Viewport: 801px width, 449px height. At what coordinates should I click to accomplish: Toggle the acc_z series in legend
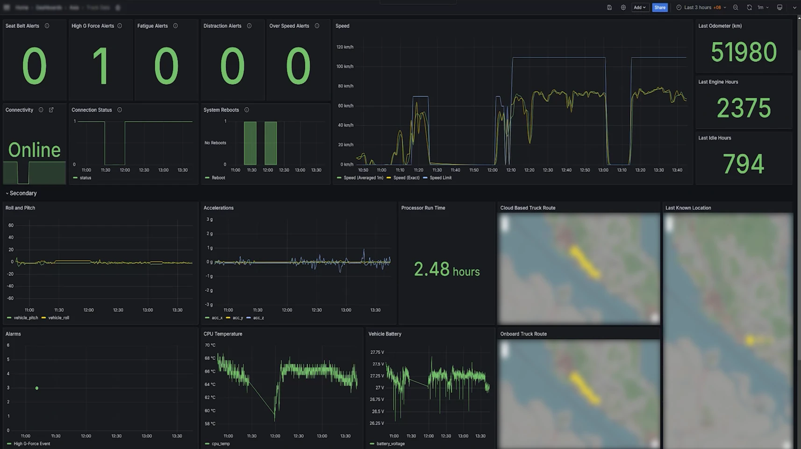(x=258, y=318)
